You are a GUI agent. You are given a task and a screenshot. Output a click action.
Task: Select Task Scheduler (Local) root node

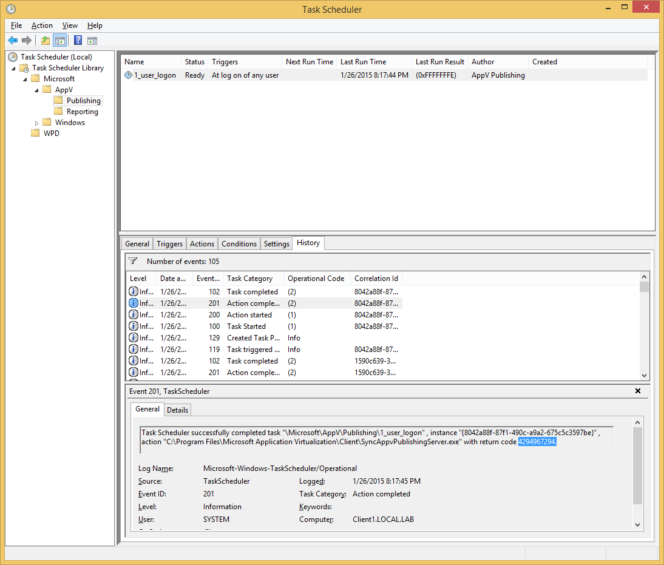click(56, 57)
